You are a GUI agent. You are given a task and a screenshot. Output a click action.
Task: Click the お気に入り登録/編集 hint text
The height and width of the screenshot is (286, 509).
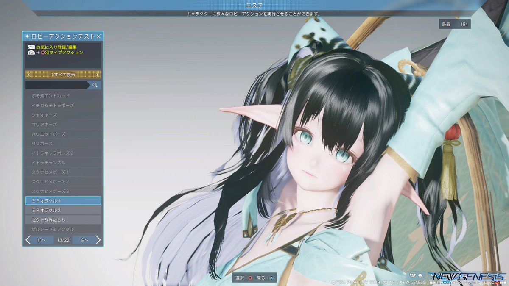(x=56, y=47)
